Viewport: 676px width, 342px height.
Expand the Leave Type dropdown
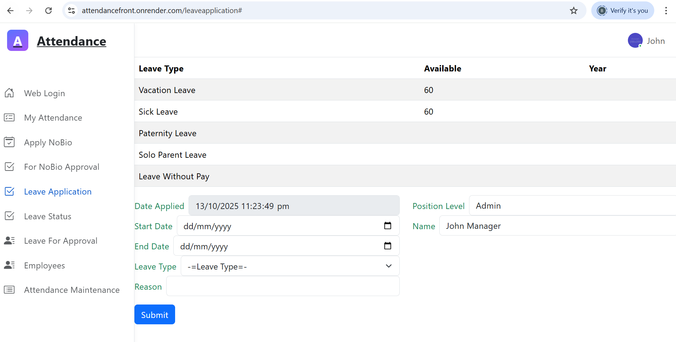pyautogui.click(x=290, y=266)
